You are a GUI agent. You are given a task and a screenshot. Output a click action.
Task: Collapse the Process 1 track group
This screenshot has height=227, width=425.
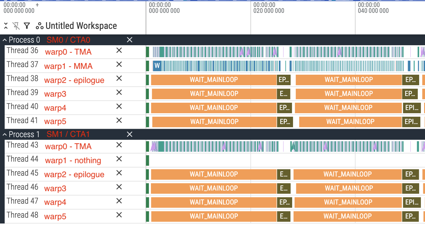[5, 135]
